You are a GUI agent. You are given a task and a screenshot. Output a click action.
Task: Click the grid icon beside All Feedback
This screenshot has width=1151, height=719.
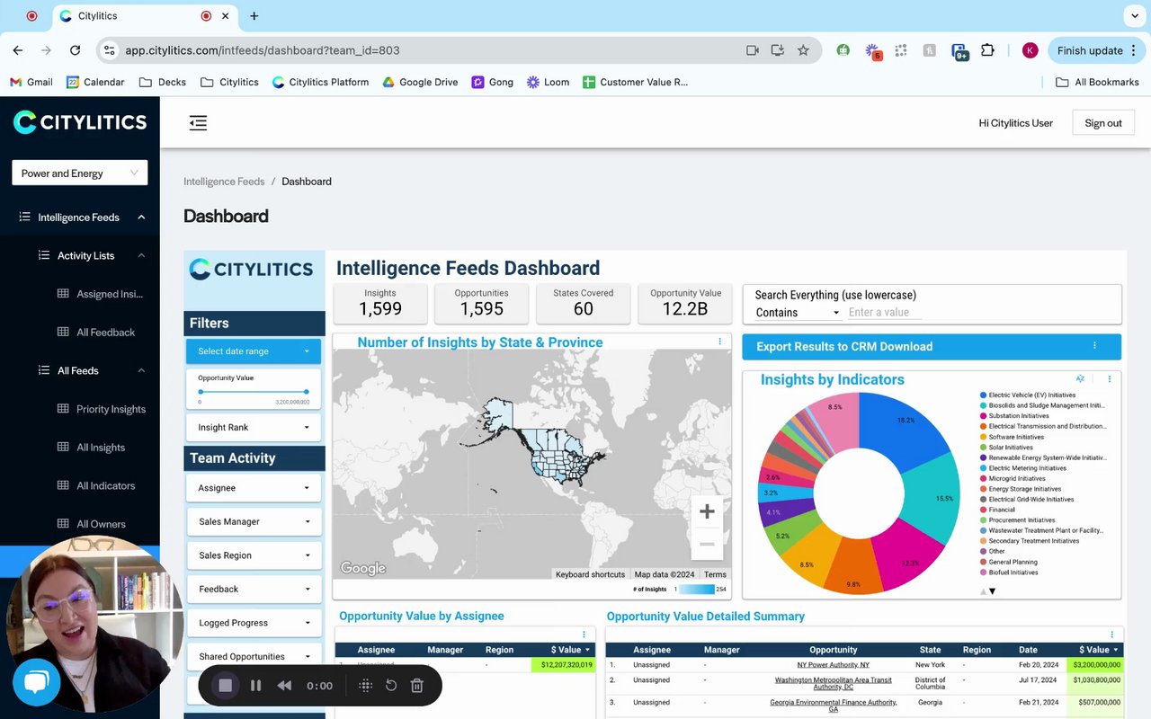point(63,332)
